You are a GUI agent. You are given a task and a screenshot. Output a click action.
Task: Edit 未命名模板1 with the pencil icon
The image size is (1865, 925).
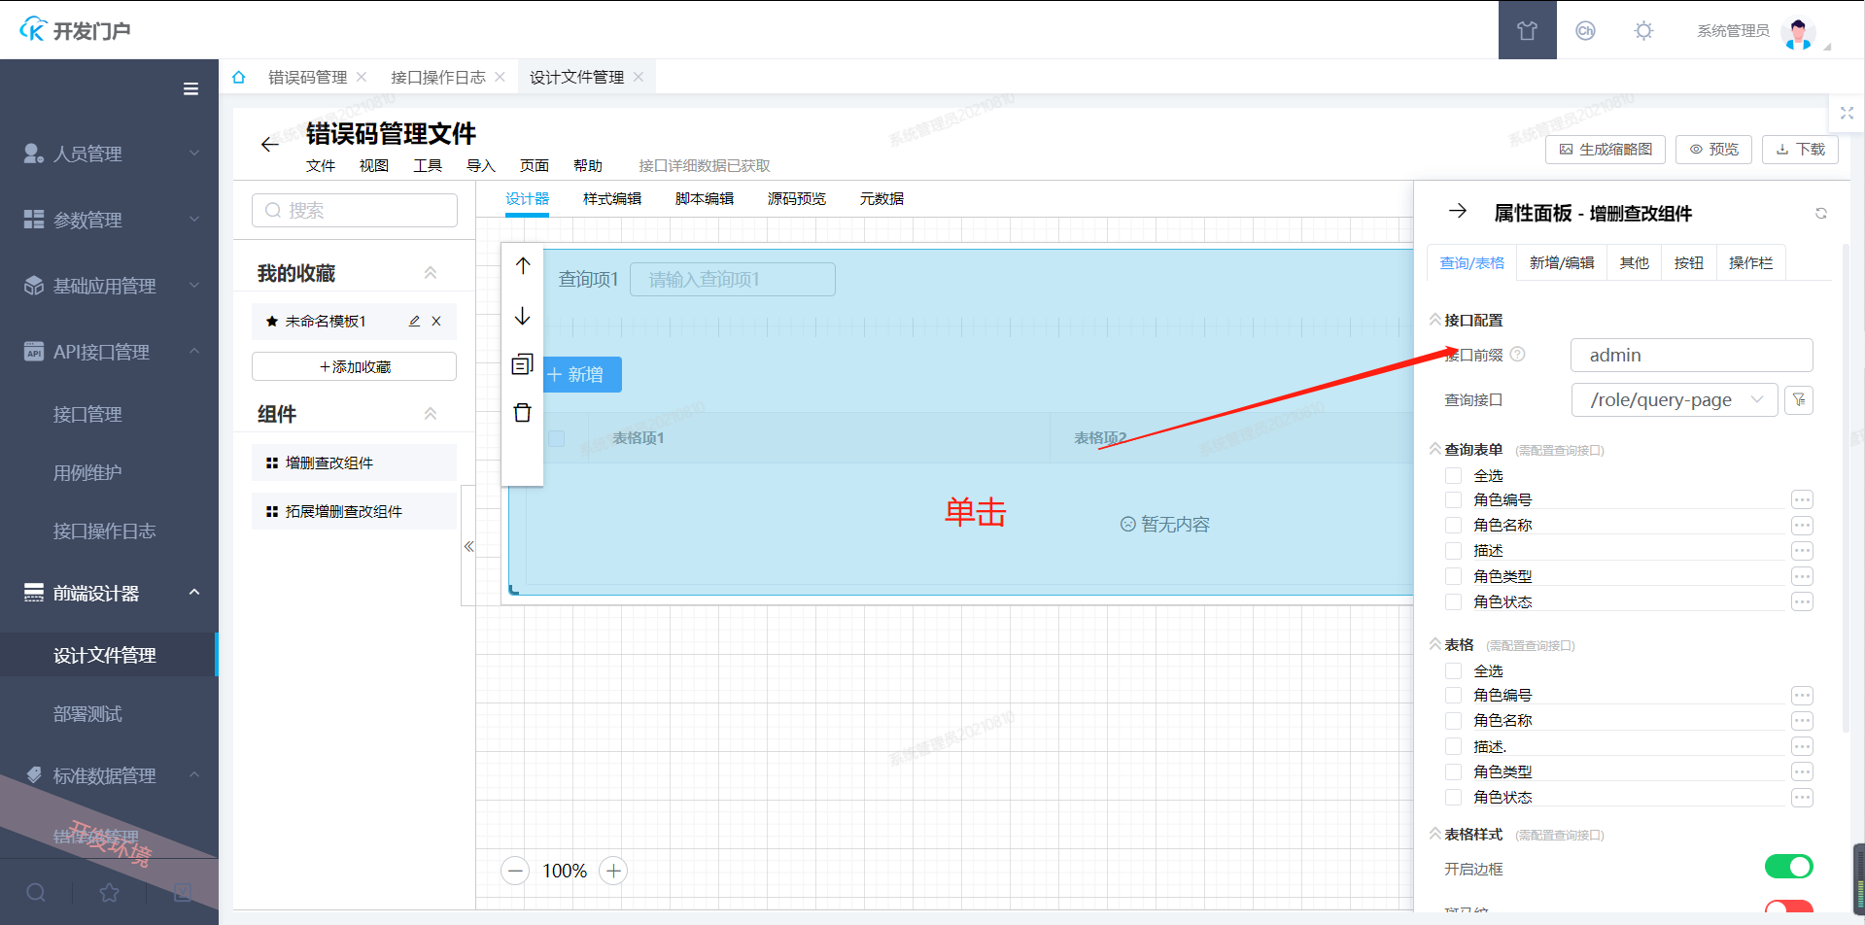coord(414,321)
